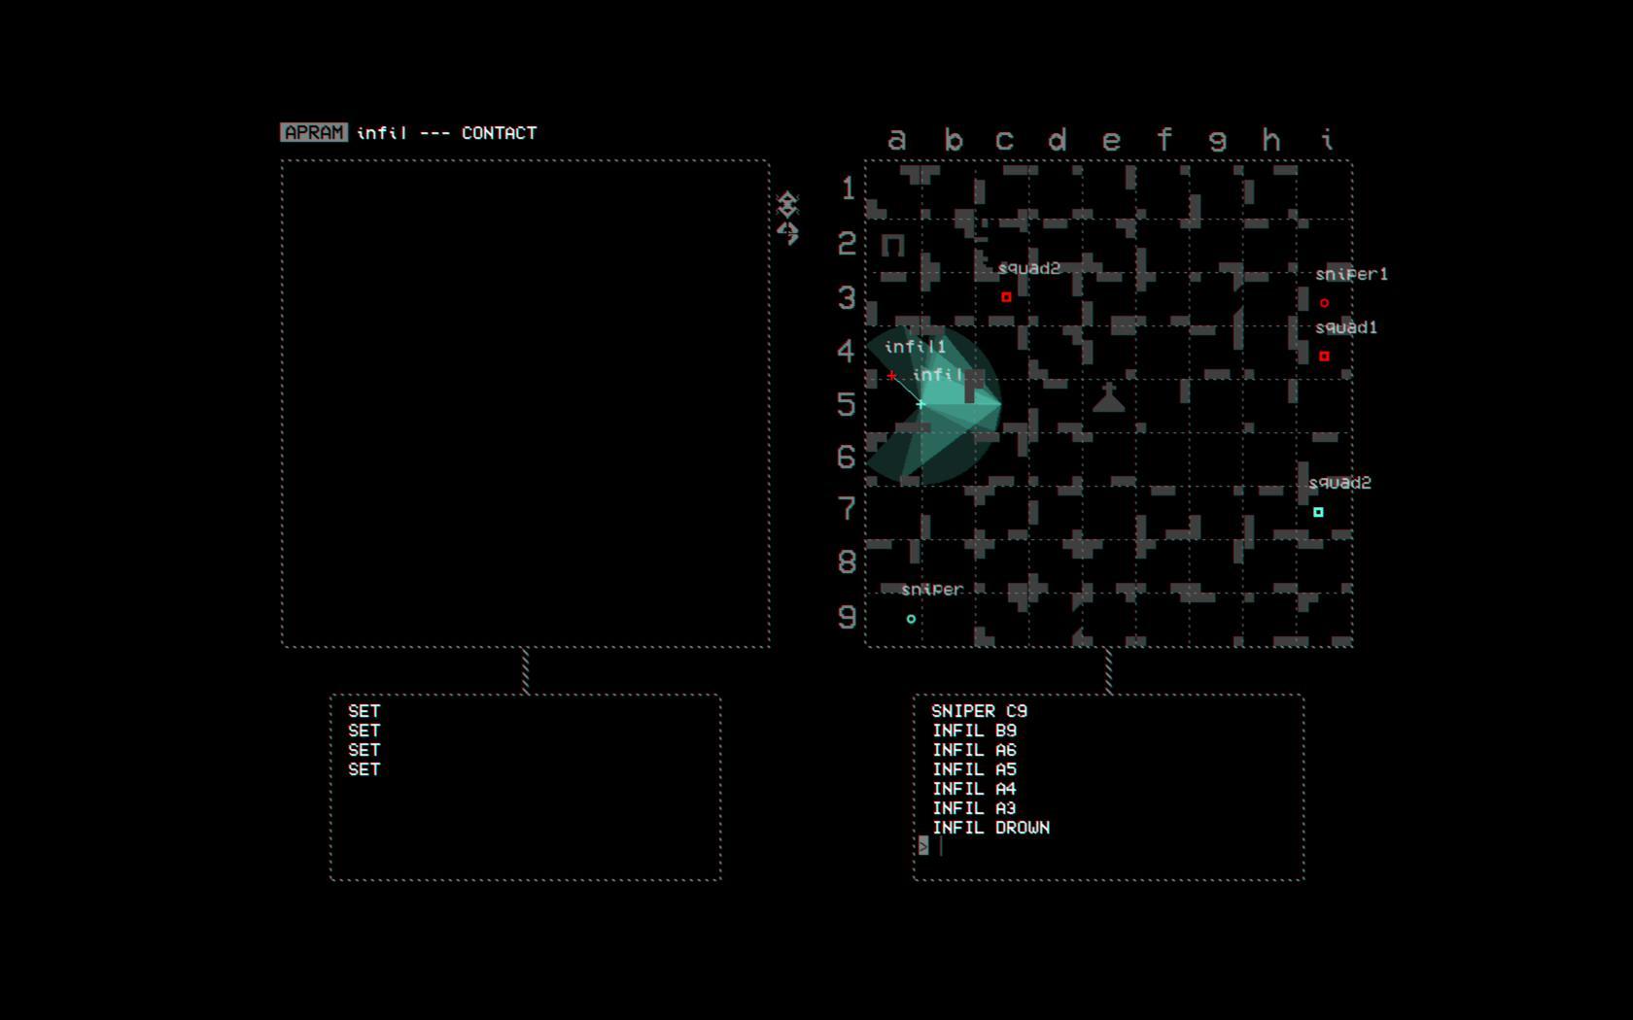This screenshot has width=1633, height=1020.
Task: Select the red sniper1 circle marker
Action: point(1324,303)
